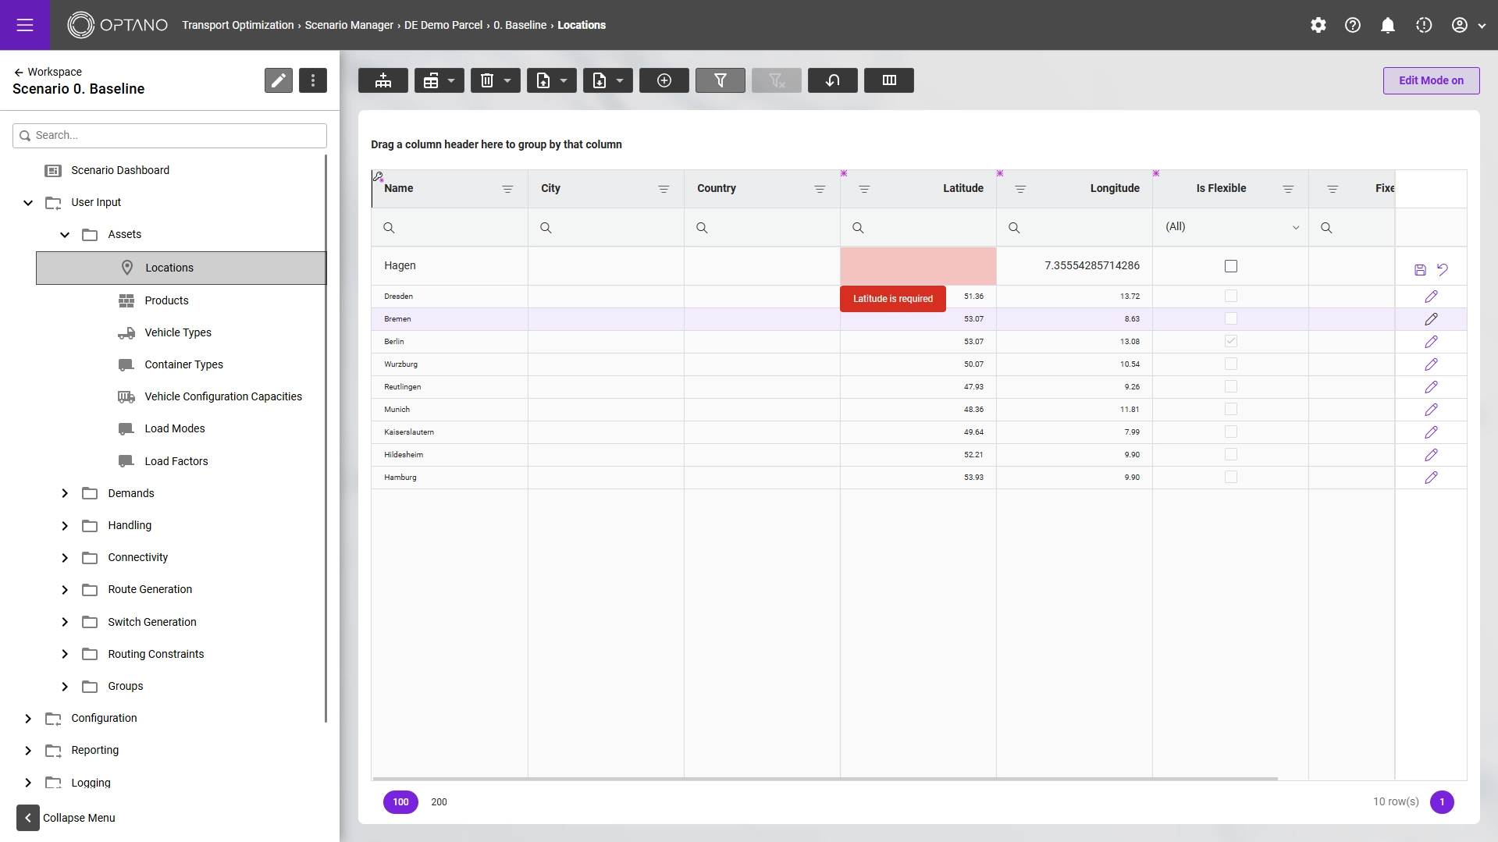The width and height of the screenshot is (1498, 842).
Task: Click the add row plus-circle icon
Action: (x=664, y=80)
